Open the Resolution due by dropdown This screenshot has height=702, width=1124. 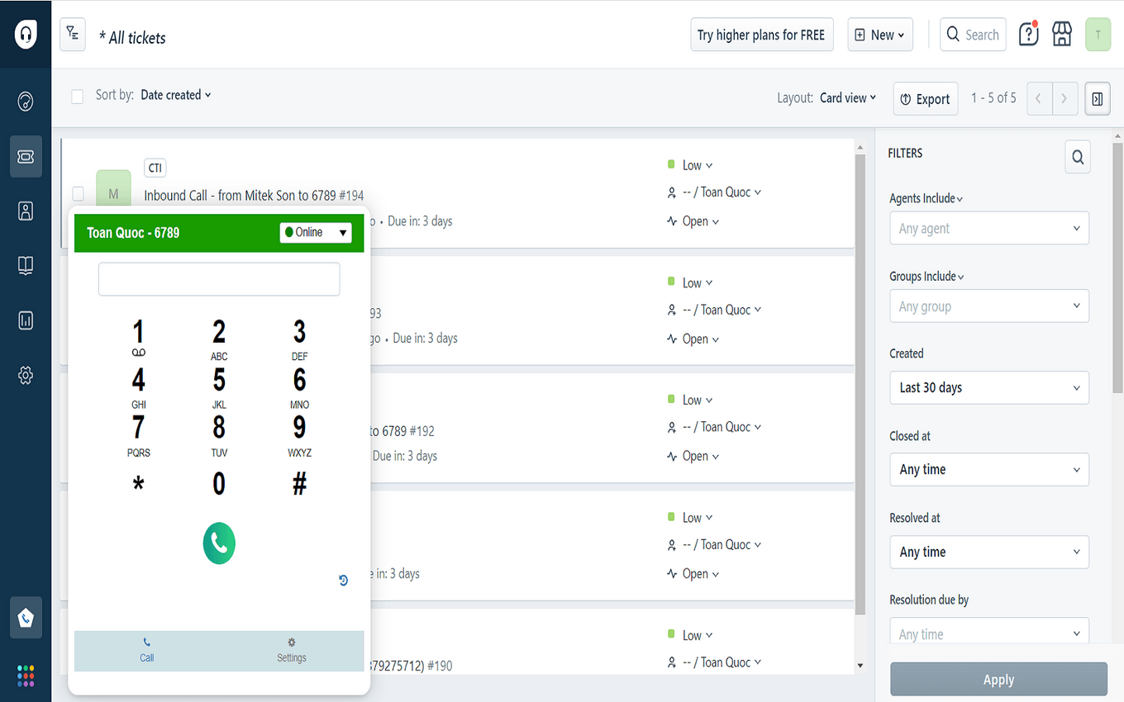[989, 632]
